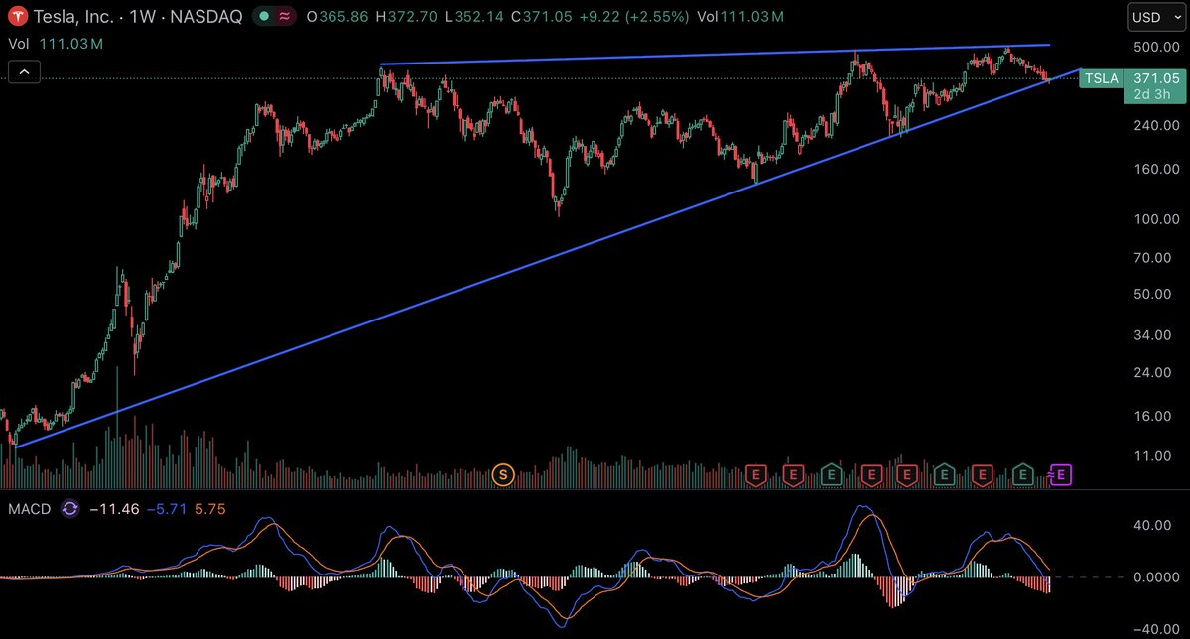Open the purple E upcoming earnings marker
1190x639 pixels.
click(1060, 476)
